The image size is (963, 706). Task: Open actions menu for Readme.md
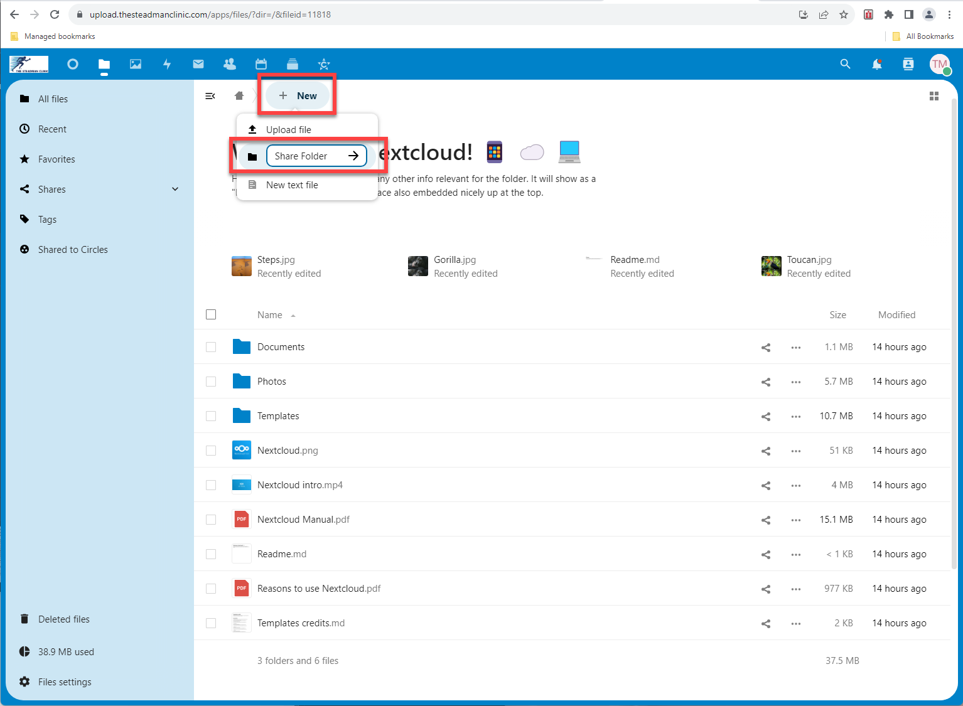tap(796, 554)
